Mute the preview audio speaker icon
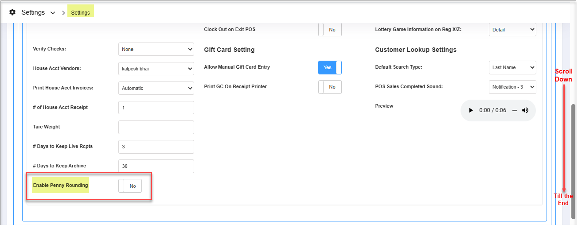 click(525, 110)
